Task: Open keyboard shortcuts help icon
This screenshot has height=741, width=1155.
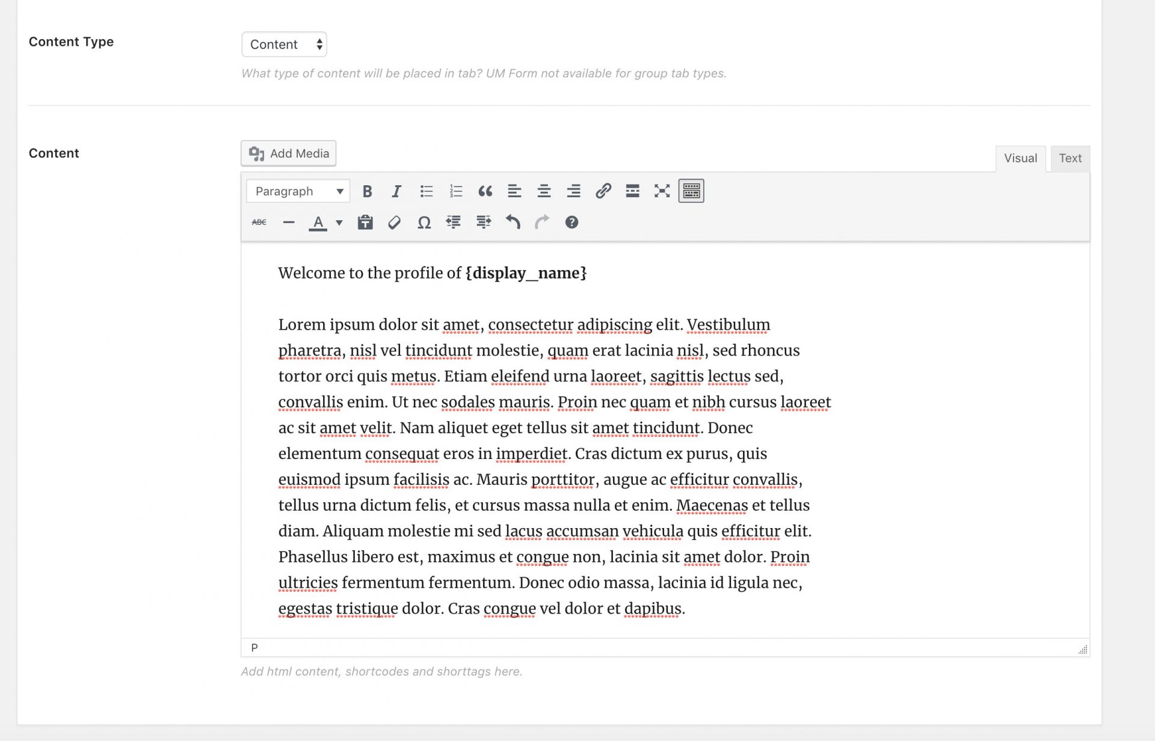Action: tap(571, 223)
